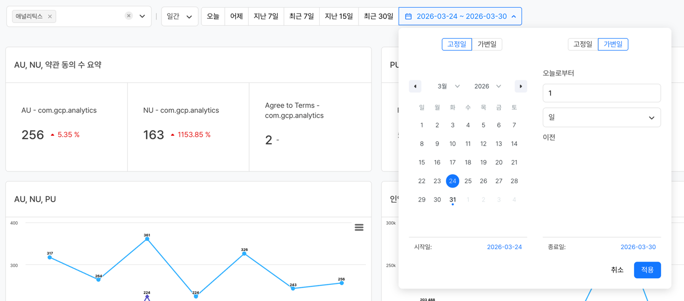
Task: Click the 오늘로부터 number input field
Action: point(601,93)
